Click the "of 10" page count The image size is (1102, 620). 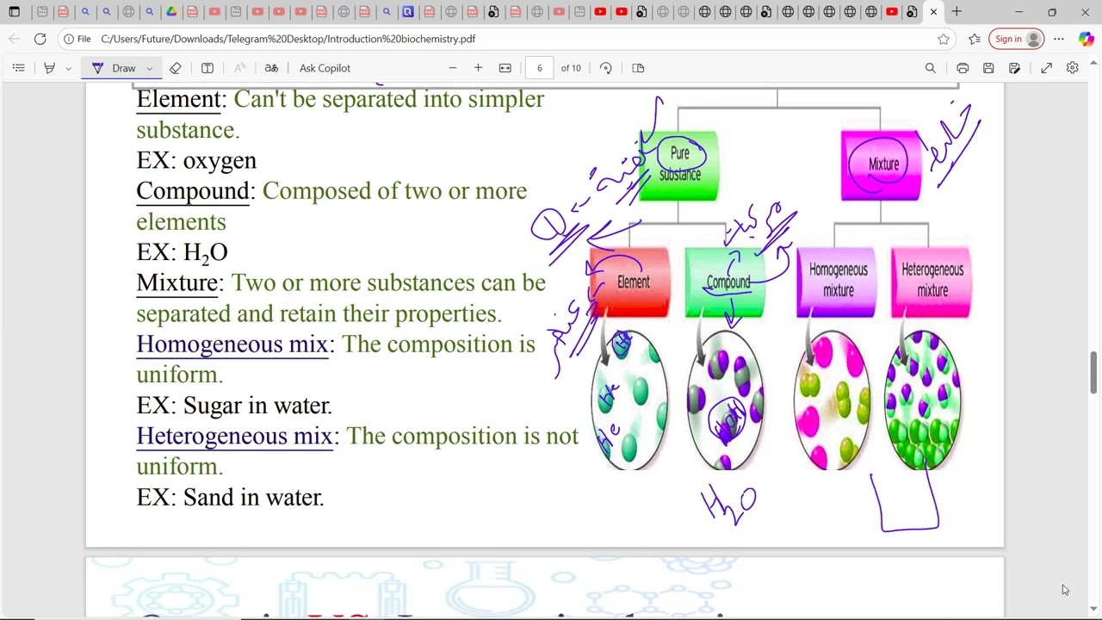571,68
